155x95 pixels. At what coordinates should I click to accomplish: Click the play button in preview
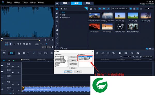coord(11,44)
